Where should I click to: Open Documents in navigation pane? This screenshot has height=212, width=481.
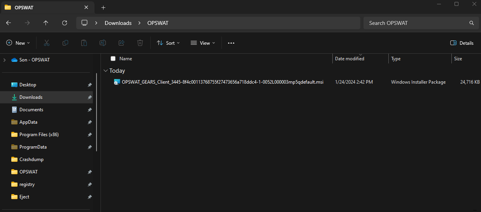tap(31, 110)
